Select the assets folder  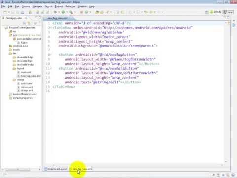point(14,50)
